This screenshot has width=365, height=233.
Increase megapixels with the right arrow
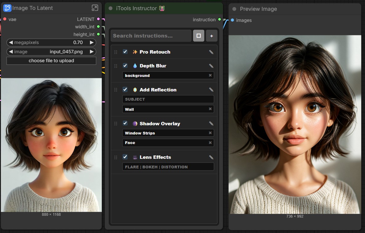click(92, 42)
